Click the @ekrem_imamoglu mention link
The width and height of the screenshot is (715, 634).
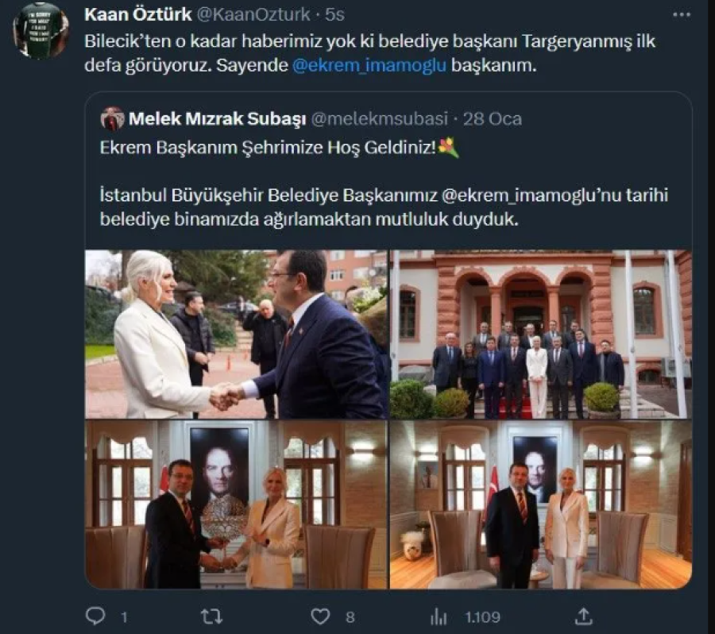point(369,65)
